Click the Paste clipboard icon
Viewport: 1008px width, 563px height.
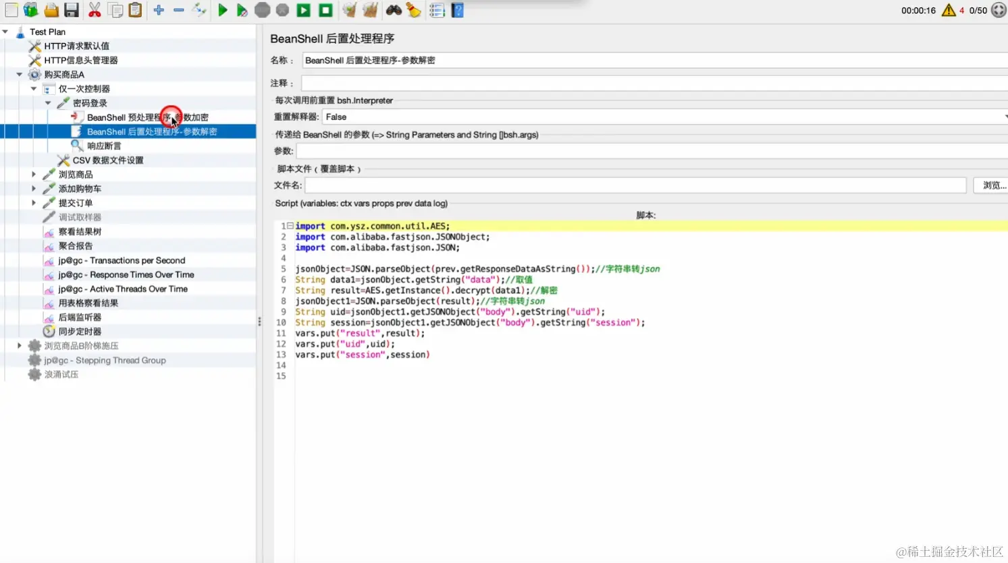136,10
